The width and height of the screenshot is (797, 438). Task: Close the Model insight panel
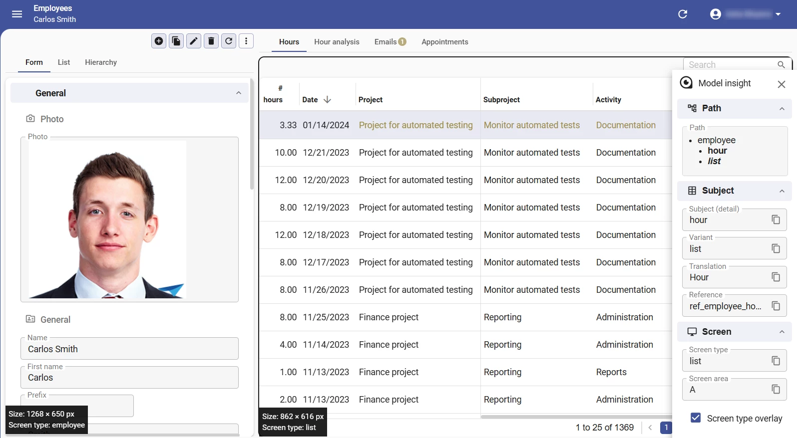click(x=782, y=84)
